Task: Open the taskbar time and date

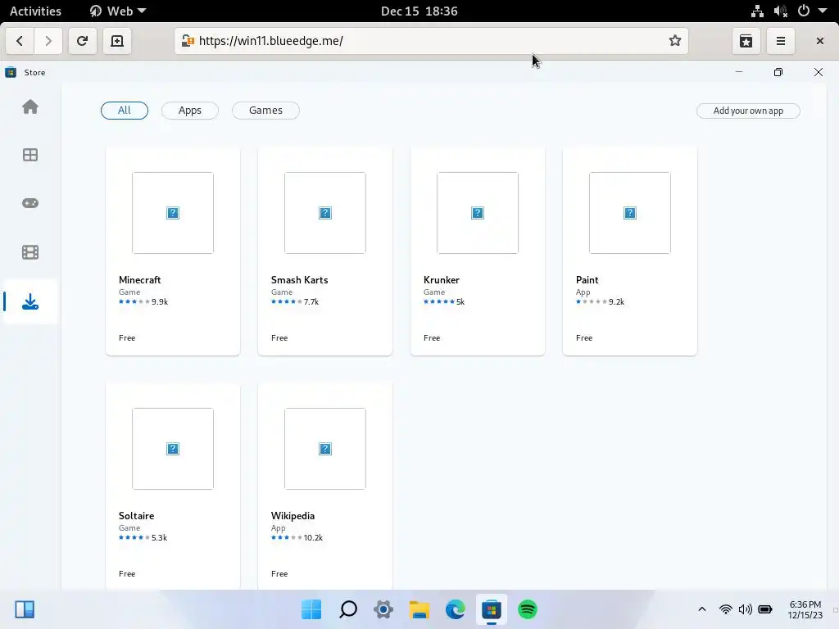Action: 805,609
